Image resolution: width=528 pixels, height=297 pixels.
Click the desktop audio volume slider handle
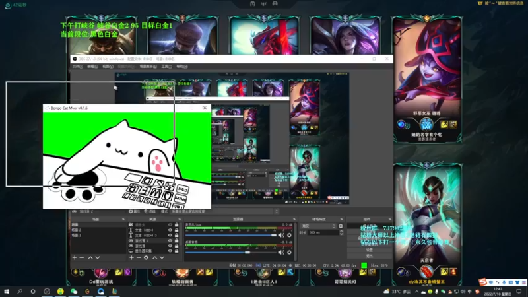(x=247, y=252)
